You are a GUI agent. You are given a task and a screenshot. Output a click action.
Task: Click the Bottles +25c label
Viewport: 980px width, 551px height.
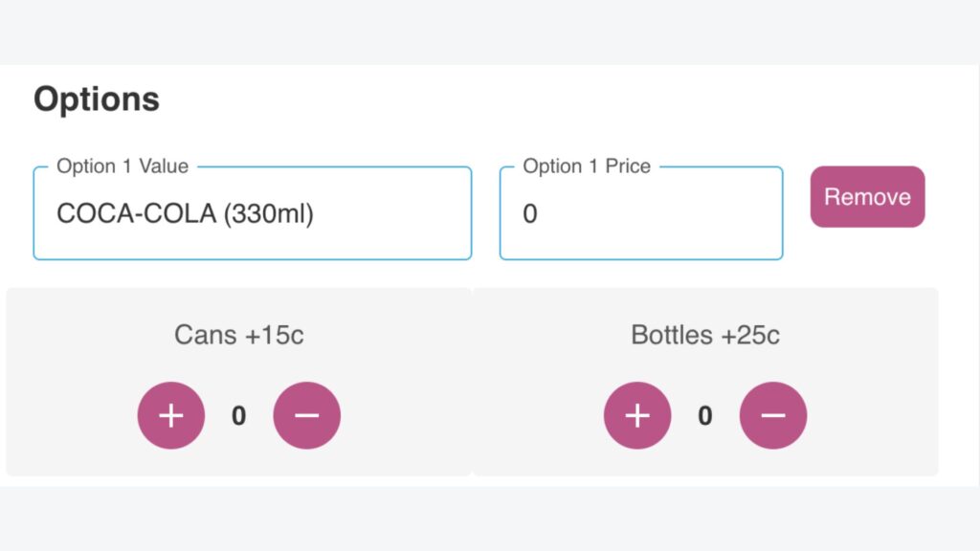[x=705, y=335]
